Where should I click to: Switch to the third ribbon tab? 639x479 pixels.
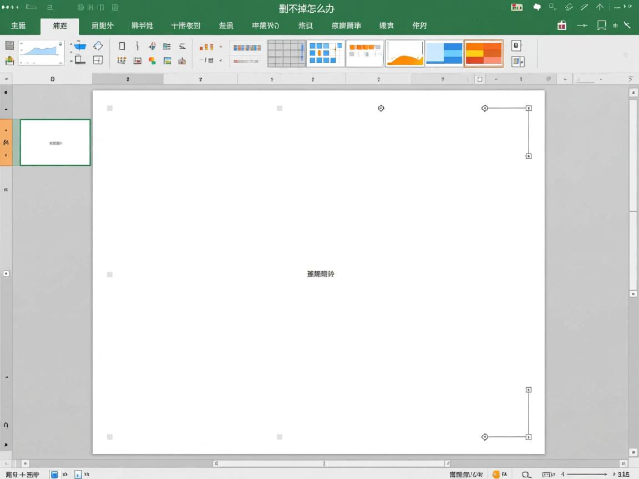[x=102, y=26]
